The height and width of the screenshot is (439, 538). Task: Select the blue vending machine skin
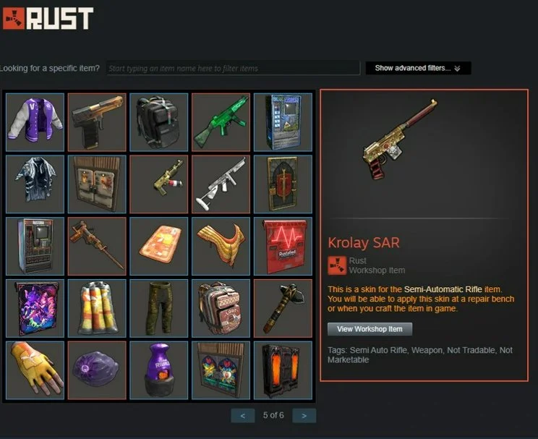[283, 122]
